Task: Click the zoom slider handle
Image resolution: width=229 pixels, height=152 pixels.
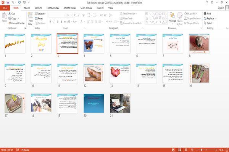Action: (x=202, y=150)
